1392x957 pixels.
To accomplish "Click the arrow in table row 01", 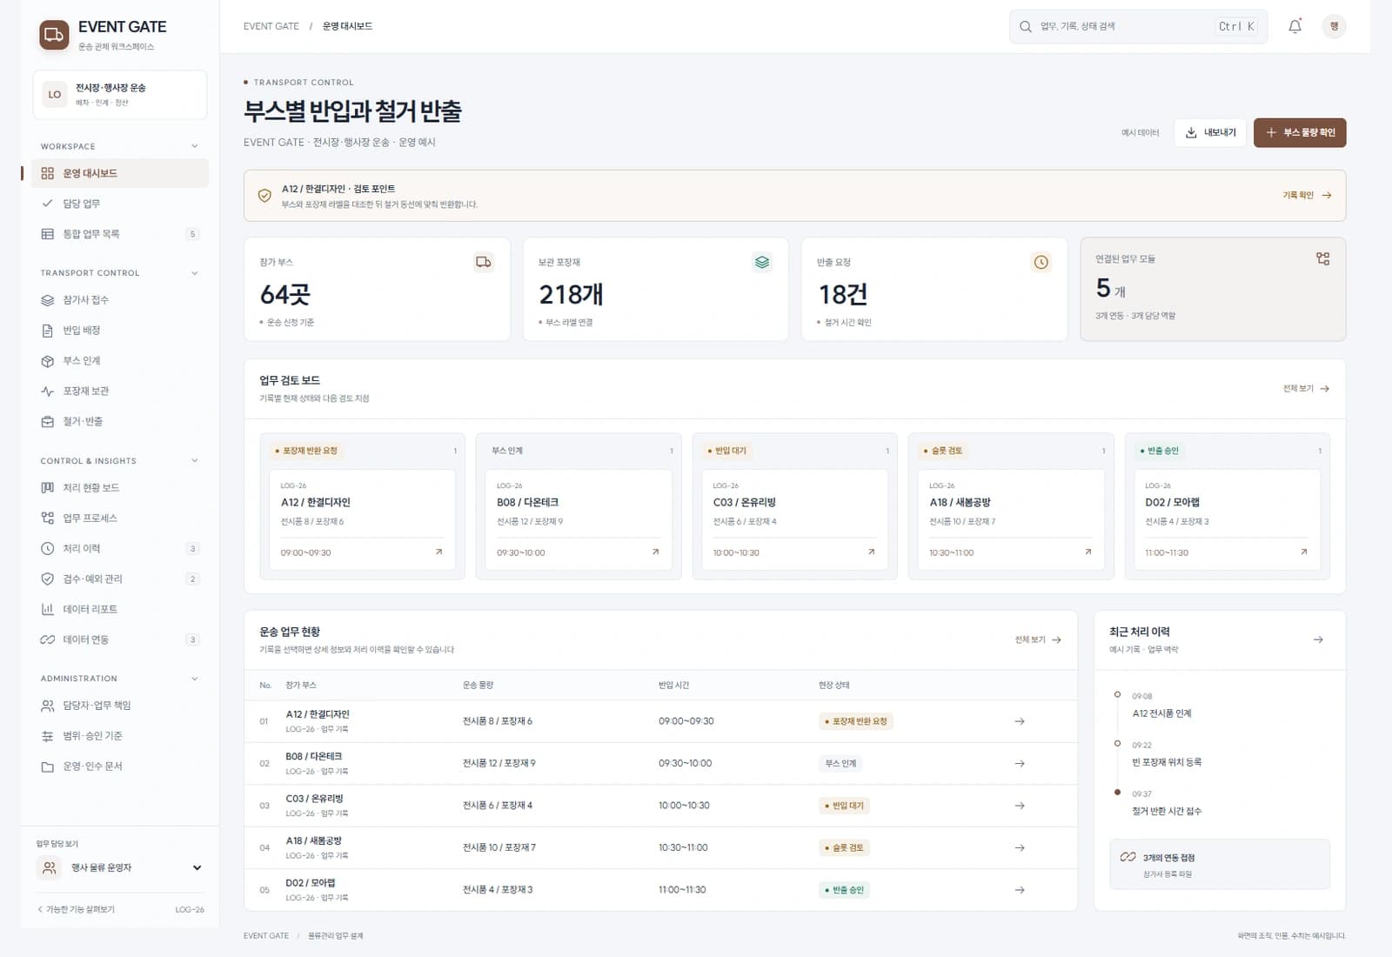I will pyautogui.click(x=1020, y=721).
